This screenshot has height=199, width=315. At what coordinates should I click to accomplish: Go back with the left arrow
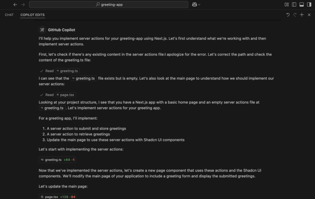(x=15, y=5)
